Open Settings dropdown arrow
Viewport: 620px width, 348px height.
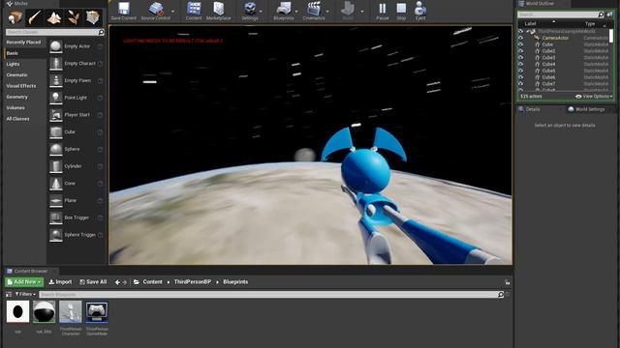[261, 12]
